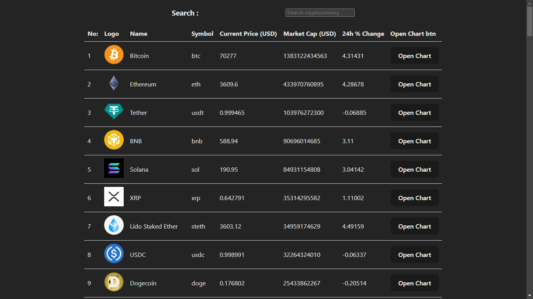Image resolution: width=533 pixels, height=299 pixels.
Task: Click 24h change value -0.20514
Action: (354, 283)
